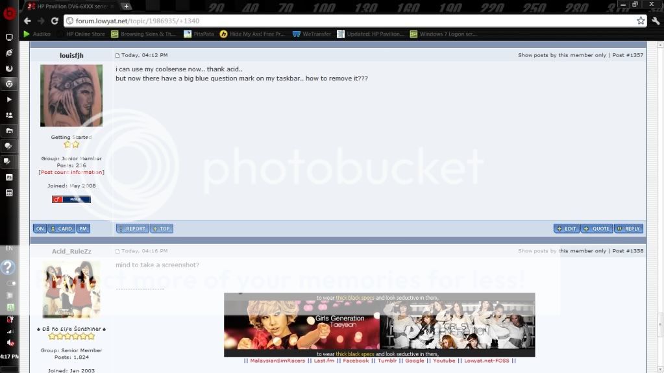
Task: Open the Chrome wrench settings menu
Action: point(655,21)
